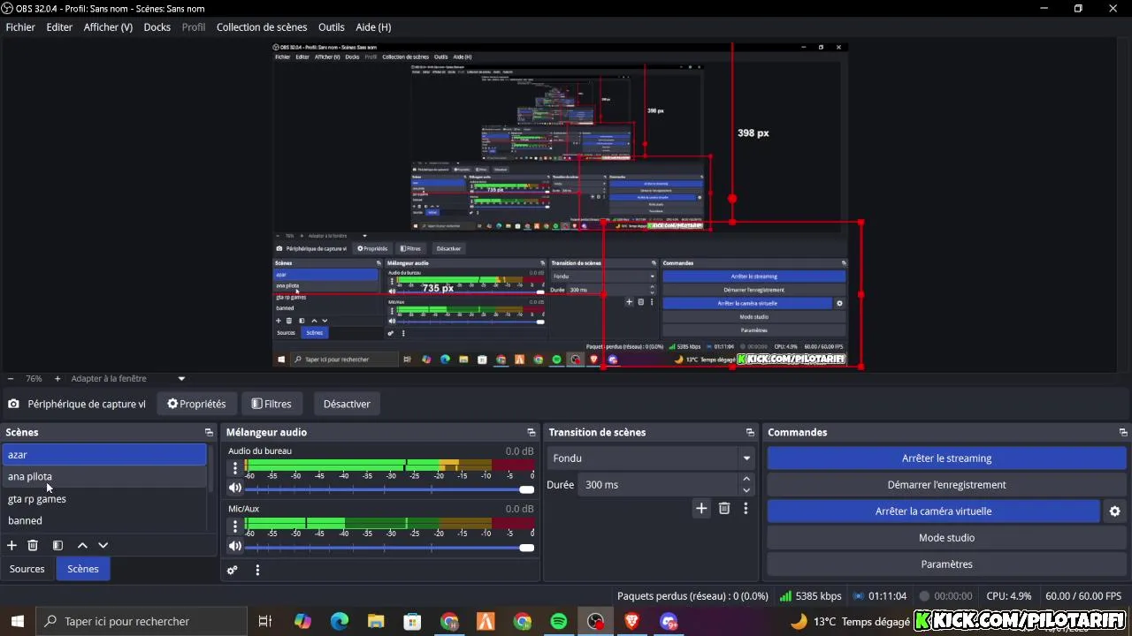The height and width of the screenshot is (636, 1132).
Task: Decrease Durée with down arrow
Action: coord(746,490)
